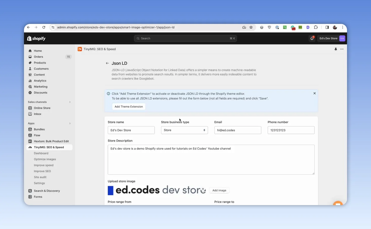Image resolution: width=371 pixels, height=229 pixels.
Task: Click the Shopify logo
Action: 36,39
